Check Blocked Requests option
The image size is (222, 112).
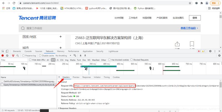(x=131, y=60)
